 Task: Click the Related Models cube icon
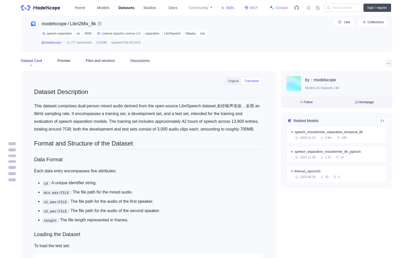290,121
